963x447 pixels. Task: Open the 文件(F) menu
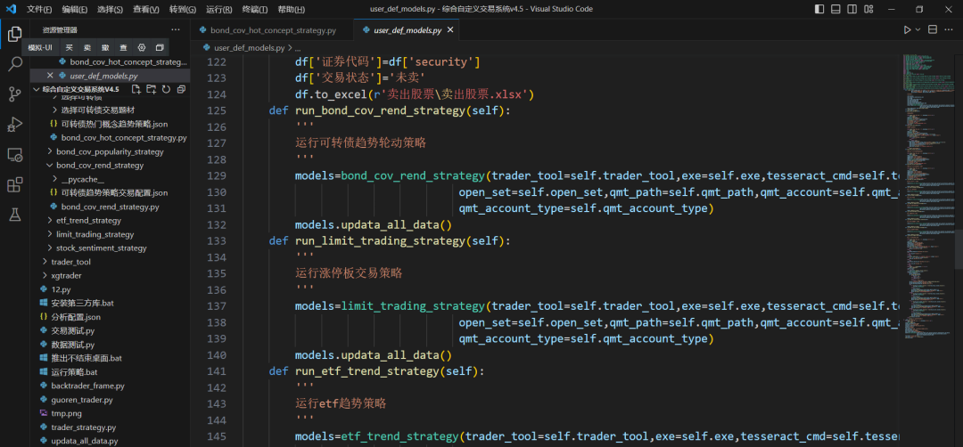coord(38,9)
